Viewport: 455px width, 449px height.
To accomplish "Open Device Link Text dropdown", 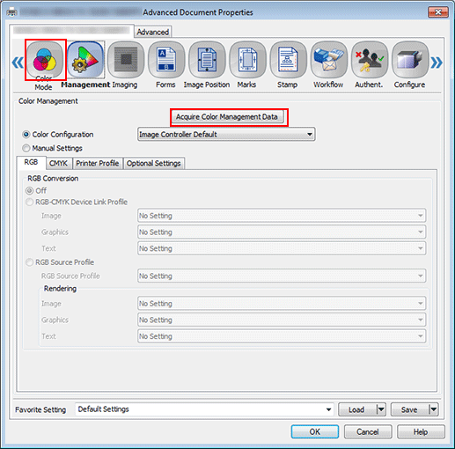I will pyautogui.click(x=282, y=248).
